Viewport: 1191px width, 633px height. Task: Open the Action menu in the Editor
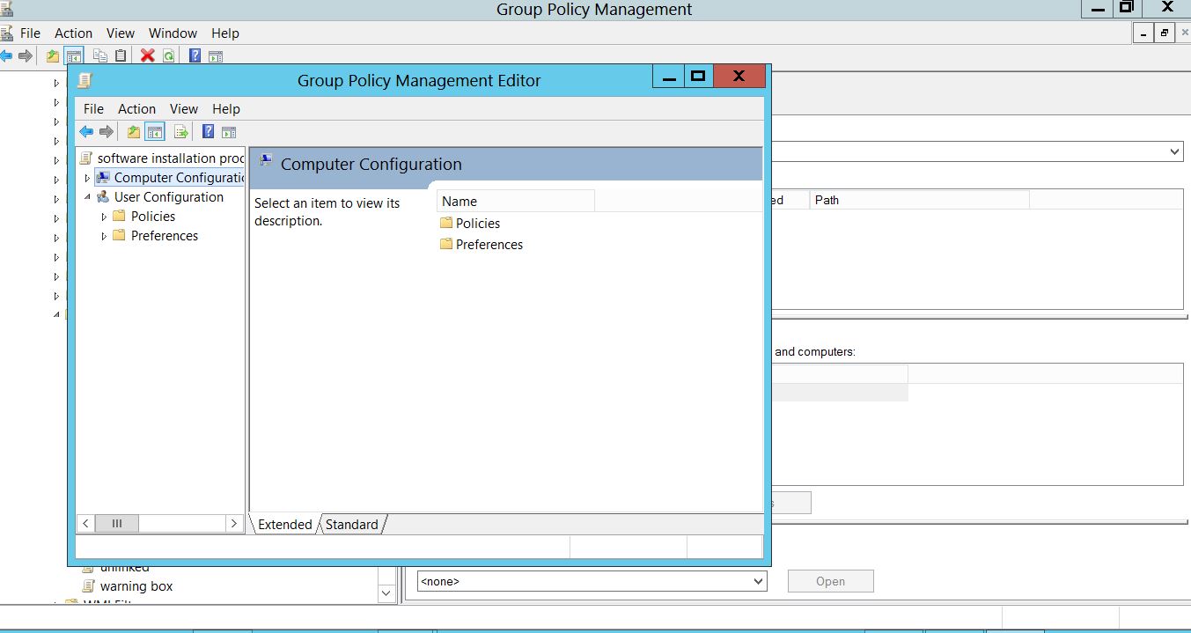point(136,109)
